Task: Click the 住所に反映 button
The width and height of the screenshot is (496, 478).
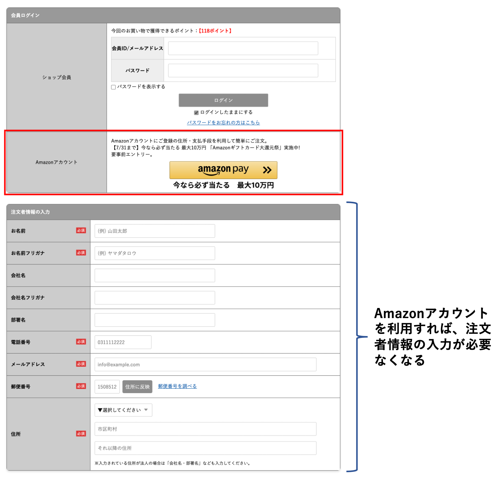Action: pos(137,387)
